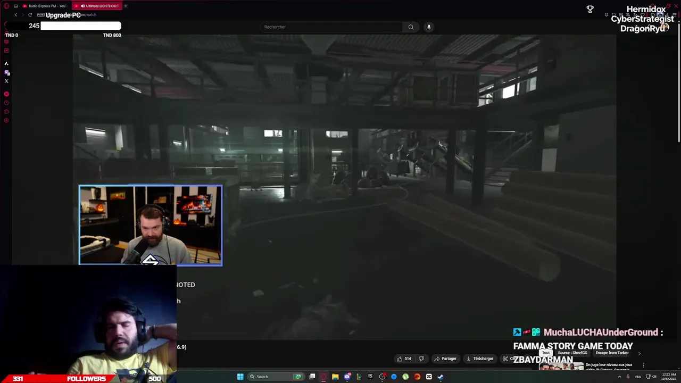
Task: Open the extensions cube sidebar icon
Action: 6,112
